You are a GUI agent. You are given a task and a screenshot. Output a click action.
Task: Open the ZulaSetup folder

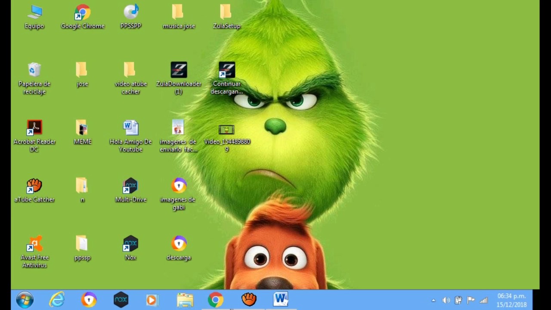(x=226, y=17)
